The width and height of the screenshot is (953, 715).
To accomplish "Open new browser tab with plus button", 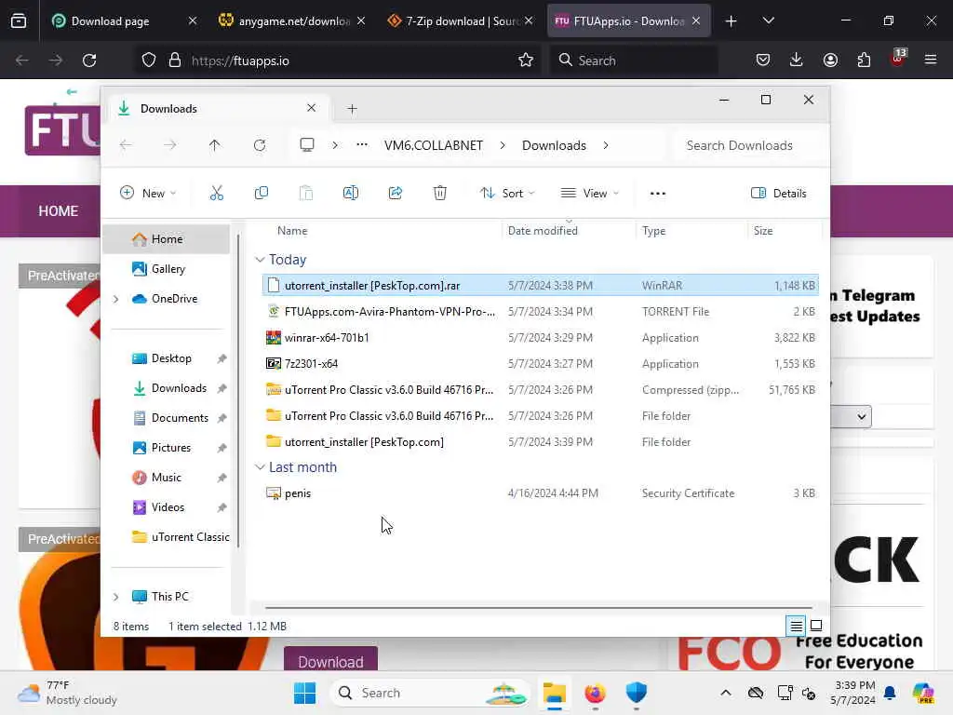I will point(732,21).
